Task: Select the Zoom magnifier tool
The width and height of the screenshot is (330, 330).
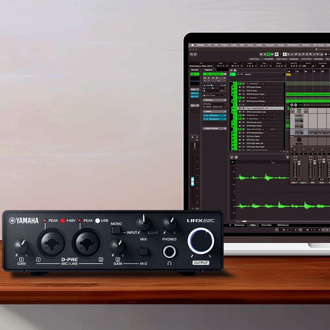Action: (x=311, y=54)
